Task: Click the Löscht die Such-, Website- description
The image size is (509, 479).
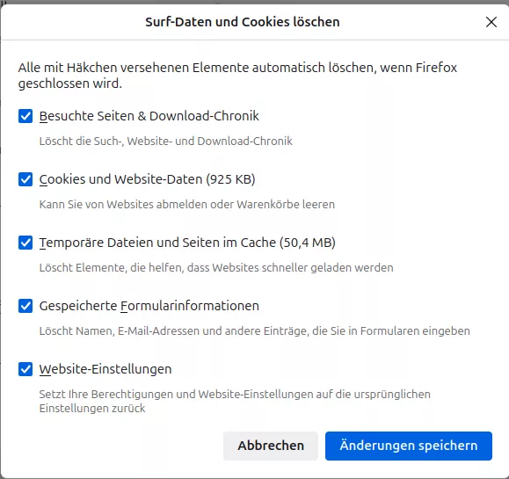Action: (x=165, y=142)
